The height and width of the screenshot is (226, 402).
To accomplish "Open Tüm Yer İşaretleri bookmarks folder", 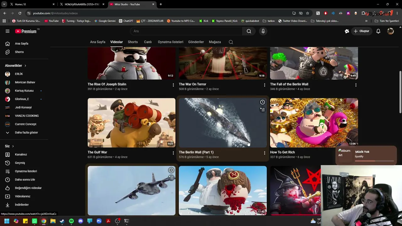I will (387, 21).
